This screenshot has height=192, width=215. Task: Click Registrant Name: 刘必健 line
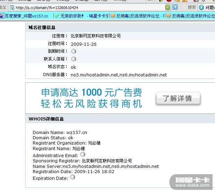tap(59, 149)
